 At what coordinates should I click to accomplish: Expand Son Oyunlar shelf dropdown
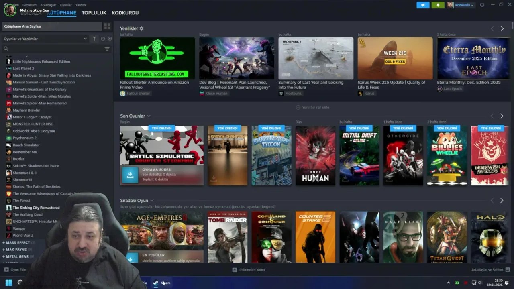tap(149, 116)
